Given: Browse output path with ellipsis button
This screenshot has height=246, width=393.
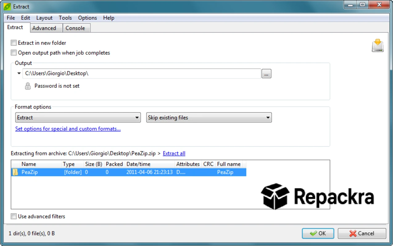Looking at the screenshot, I should tap(267, 74).
